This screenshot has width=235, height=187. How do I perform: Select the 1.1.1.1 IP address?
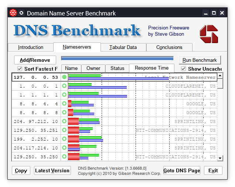pos(39,95)
